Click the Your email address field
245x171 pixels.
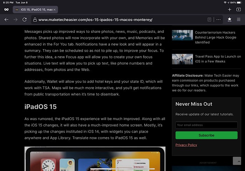pos(206,125)
